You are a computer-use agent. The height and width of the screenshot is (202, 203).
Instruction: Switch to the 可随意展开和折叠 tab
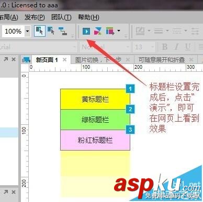point(162,60)
